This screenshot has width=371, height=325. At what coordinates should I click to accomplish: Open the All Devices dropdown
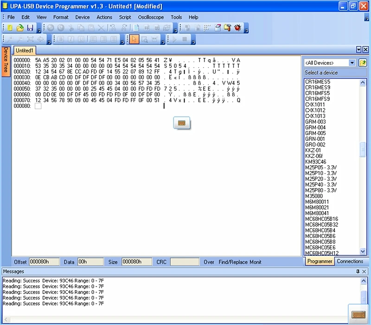pos(352,63)
